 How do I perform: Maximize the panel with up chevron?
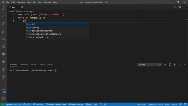(179, 64)
